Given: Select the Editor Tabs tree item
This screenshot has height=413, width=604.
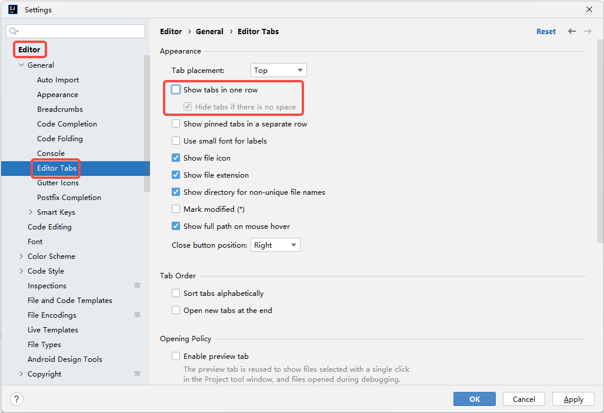Looking at the screenshot, I should pos(56,168).
